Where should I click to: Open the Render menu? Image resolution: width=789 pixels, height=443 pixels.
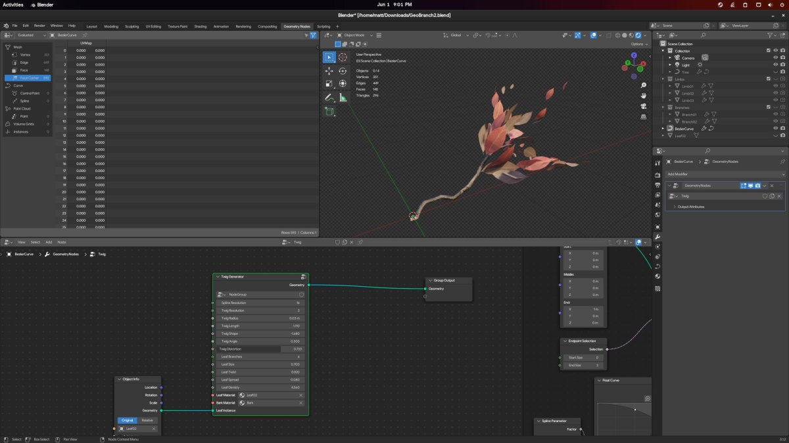pos(39,26)
